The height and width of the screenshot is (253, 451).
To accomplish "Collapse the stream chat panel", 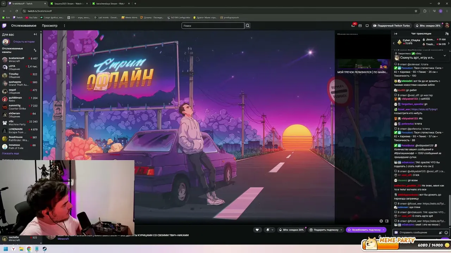I will click(x=396, y=34).
